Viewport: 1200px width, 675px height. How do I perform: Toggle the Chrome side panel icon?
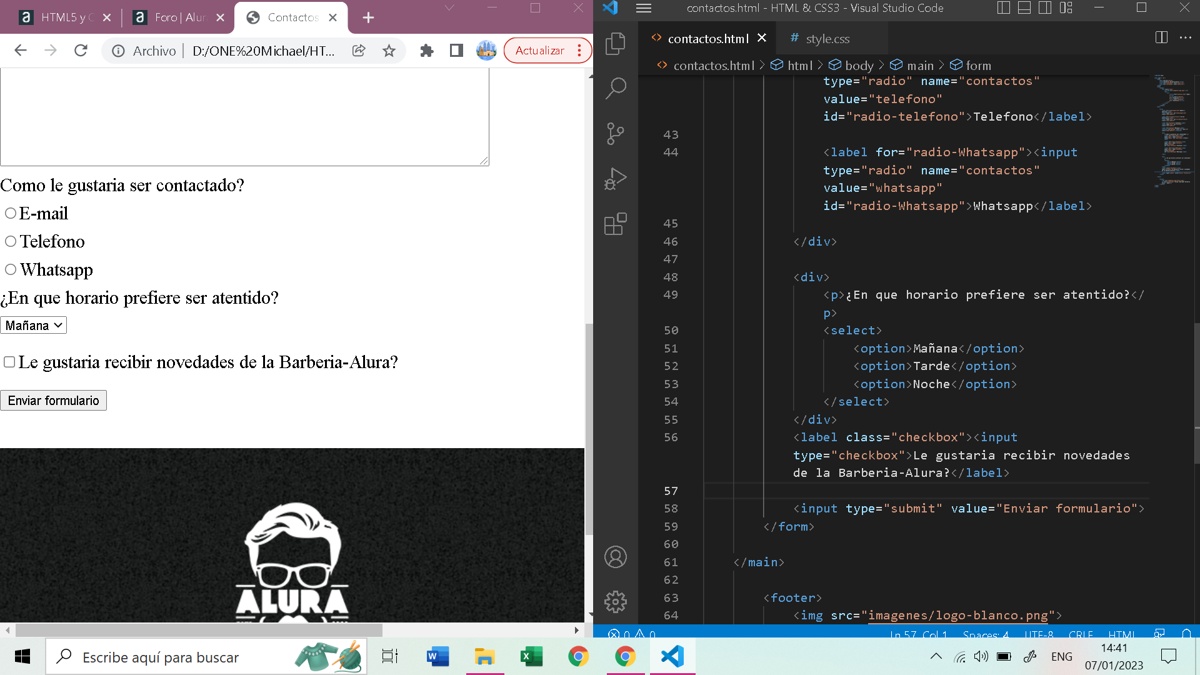[456, 51]
